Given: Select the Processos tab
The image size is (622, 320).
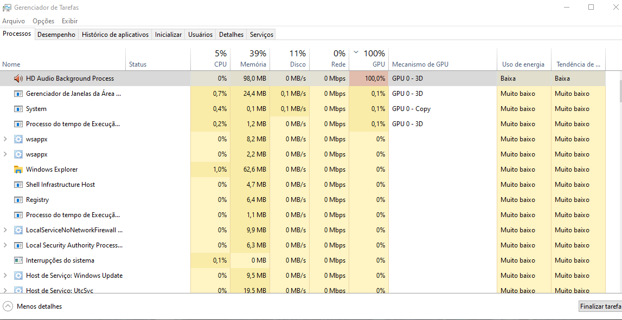Looking at the screenshot, I should pyautogui.click(x=17, y=34).
